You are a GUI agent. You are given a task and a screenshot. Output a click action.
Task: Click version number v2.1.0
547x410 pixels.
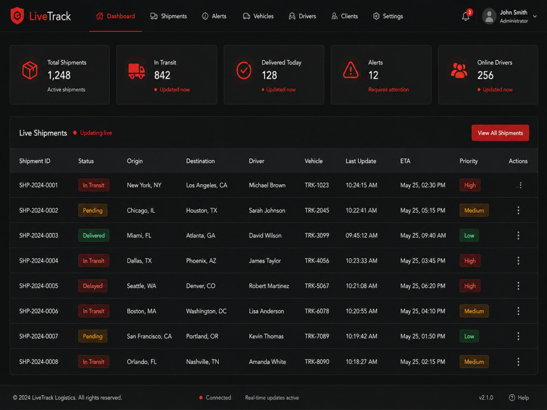coord(486,397)
